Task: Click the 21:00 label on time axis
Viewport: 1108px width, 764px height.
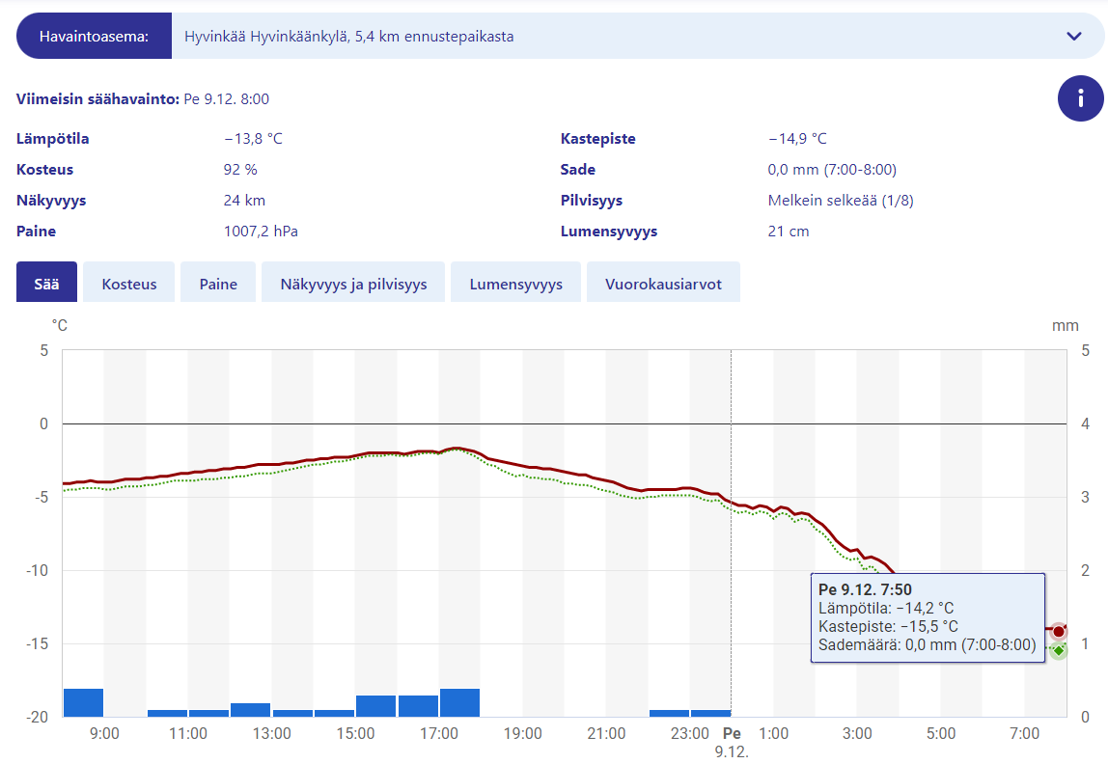Action: tap(606, 734)
